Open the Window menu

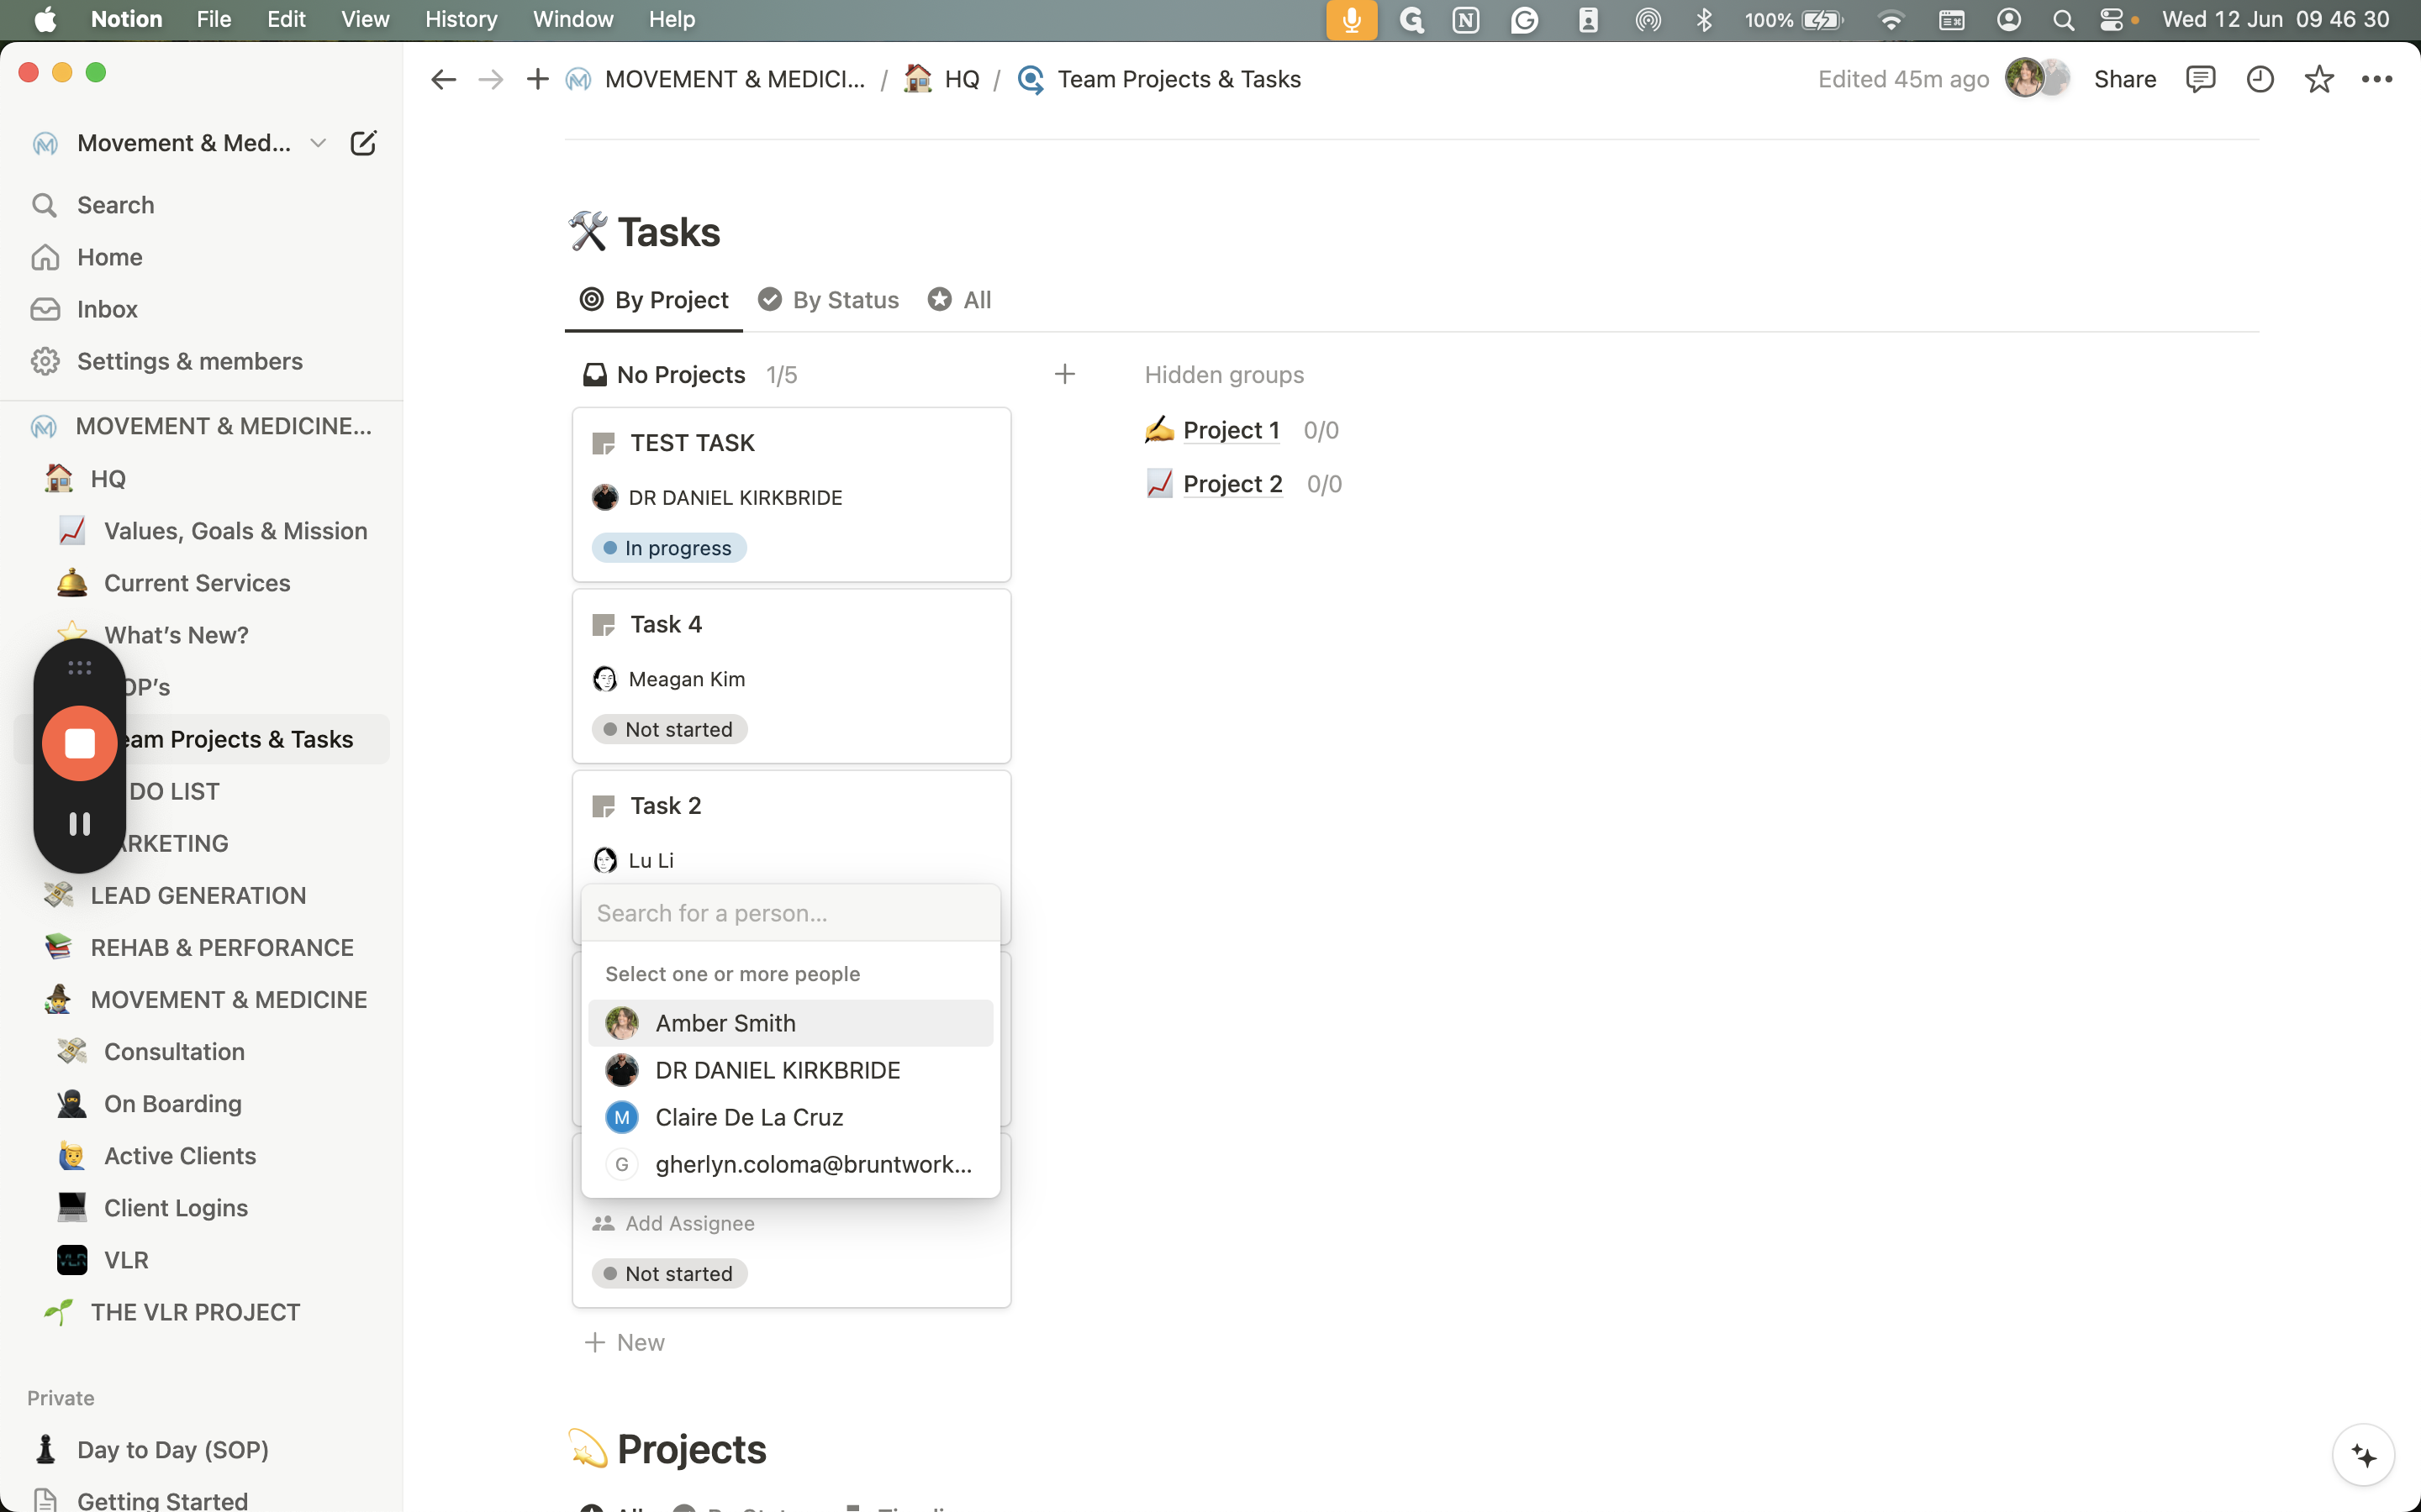(573, 20)
